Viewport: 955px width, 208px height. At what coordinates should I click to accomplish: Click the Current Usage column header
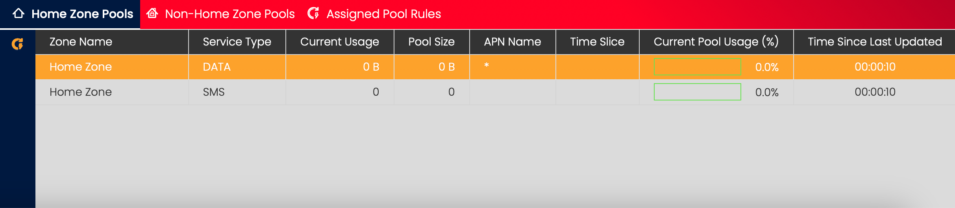[x=339, y=42]
